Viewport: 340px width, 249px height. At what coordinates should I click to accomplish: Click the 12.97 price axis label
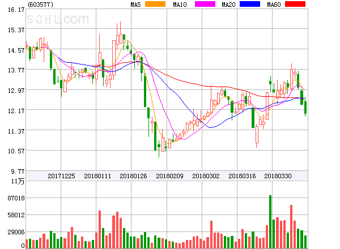16,91
